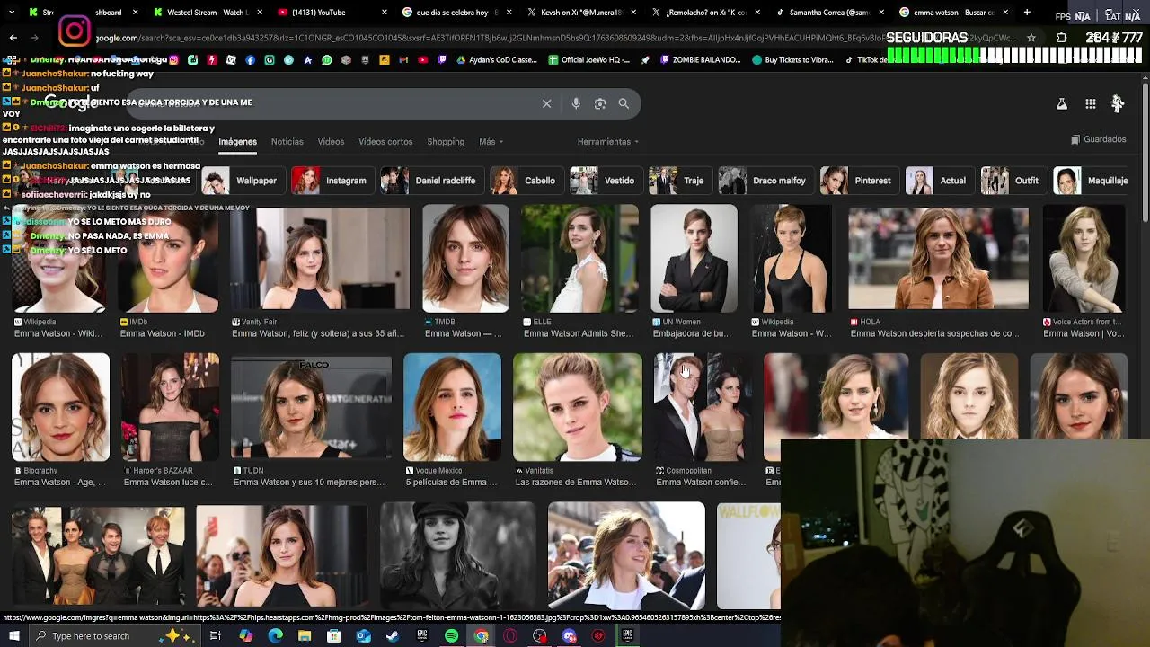Open a new browser tab
1150x647 pixels.
pyautogui.click(x=1027, y=13)
